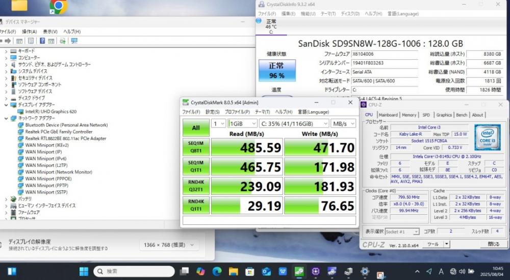Image resolution: width=510 pixels, height=280 pixels.
Task: Open the arrow next to ツール in CPU-Z
Action: click(x=447, y=244)
